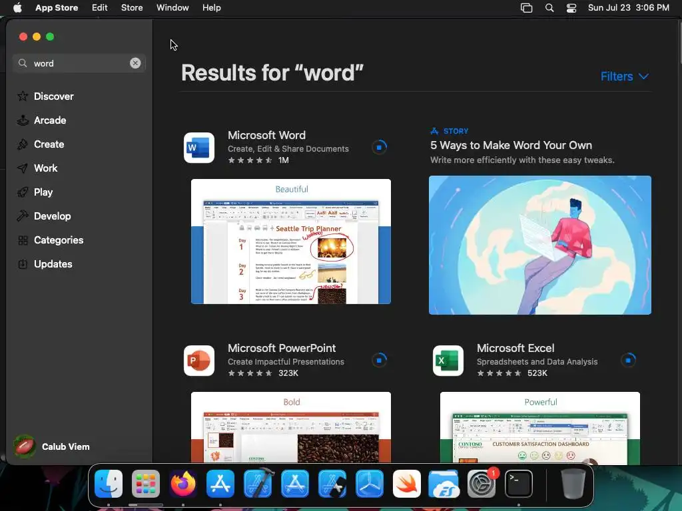The image size is (682, 511).
Task: Select the Work sidebar item
Action: pyautogui.click(x=46, y=168)
